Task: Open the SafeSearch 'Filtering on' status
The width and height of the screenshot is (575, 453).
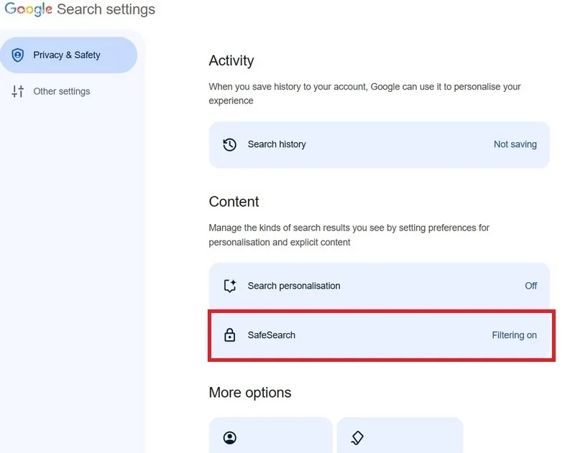Action: click(514, 335)
